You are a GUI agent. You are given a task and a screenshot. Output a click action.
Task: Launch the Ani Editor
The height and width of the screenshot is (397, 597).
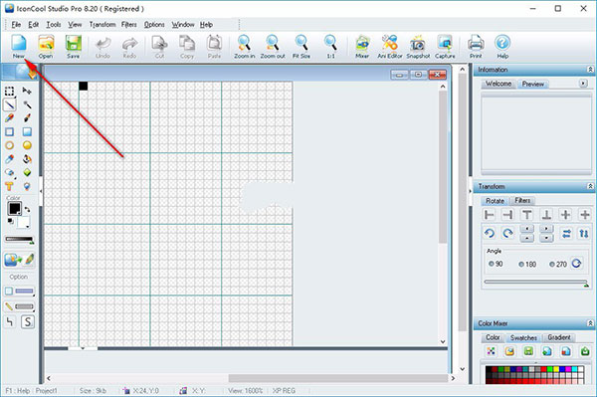[389, 46]
